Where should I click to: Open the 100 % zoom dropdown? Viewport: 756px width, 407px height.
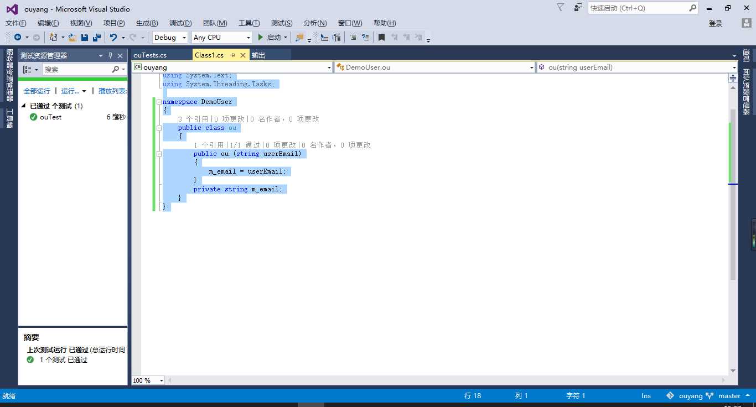[148, 380]
